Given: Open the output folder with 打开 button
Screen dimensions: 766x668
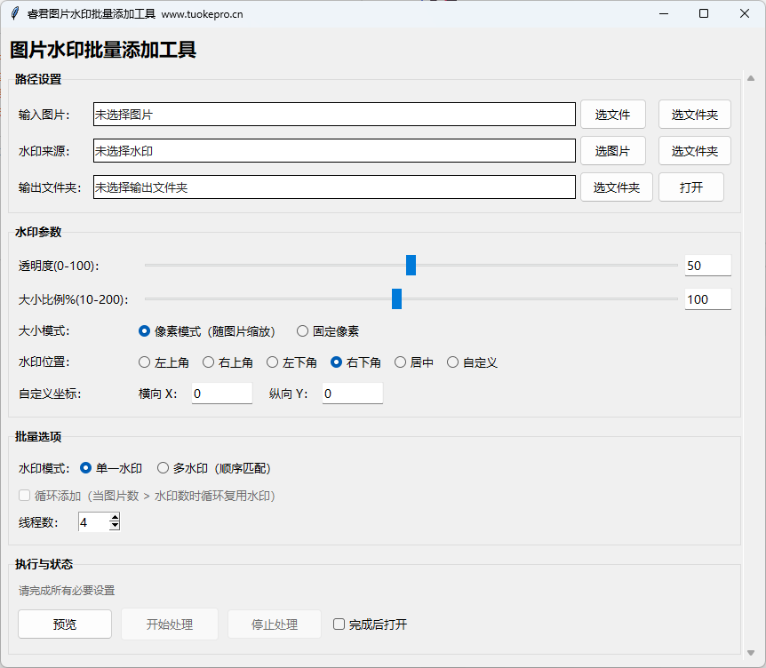Looking at the screenshot, I should (690, 187).
